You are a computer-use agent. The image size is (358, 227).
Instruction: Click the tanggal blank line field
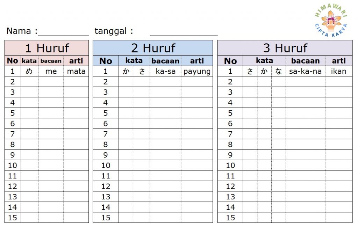coord(184,32)
